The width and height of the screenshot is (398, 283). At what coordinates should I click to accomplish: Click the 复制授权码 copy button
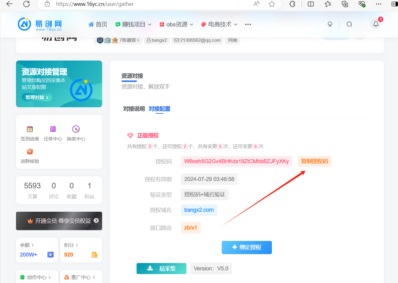click(x=315, y=161)
